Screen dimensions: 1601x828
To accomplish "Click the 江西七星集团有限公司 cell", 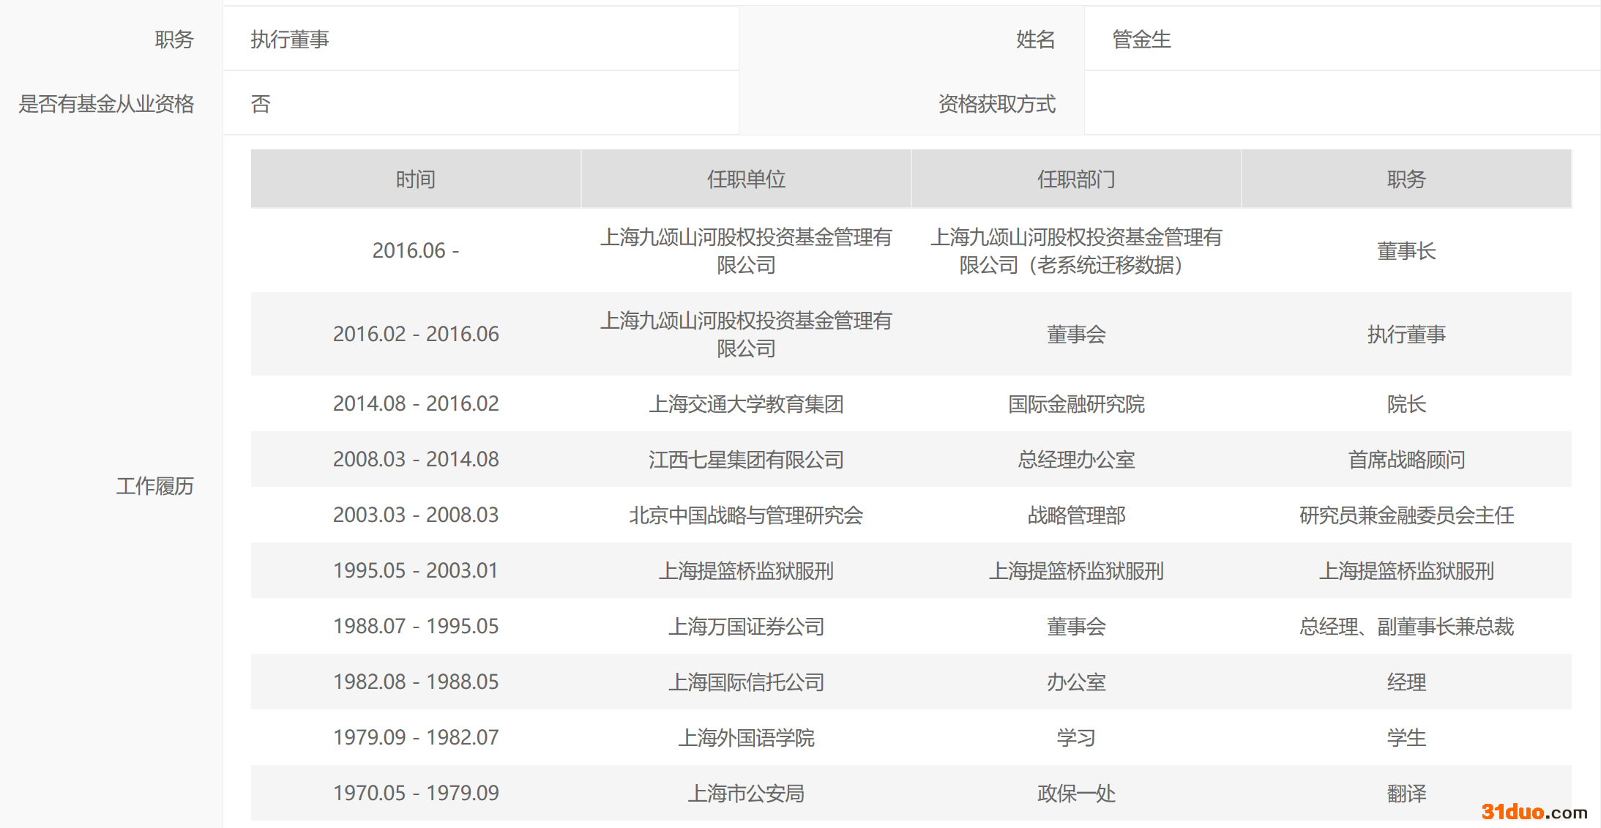I will tap(745, 460).
